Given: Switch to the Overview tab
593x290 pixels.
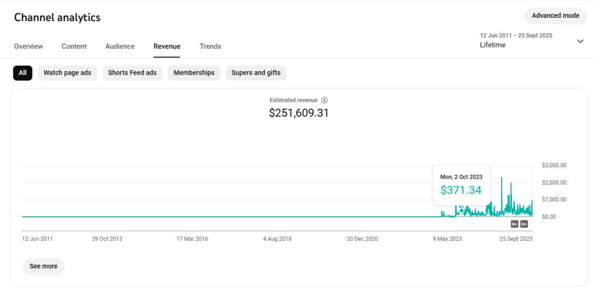Looking at the screenshot, I should (x=29, y=46).
